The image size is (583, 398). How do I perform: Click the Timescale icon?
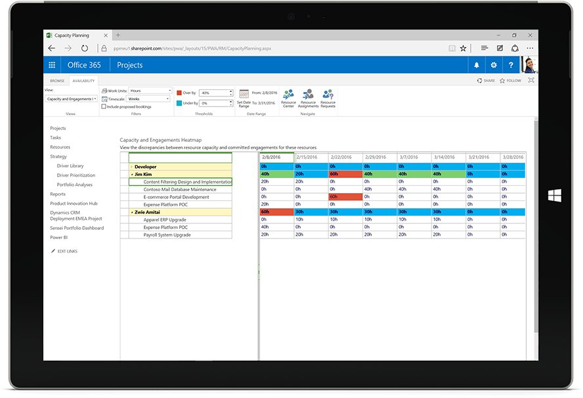[x=104, y=99]
